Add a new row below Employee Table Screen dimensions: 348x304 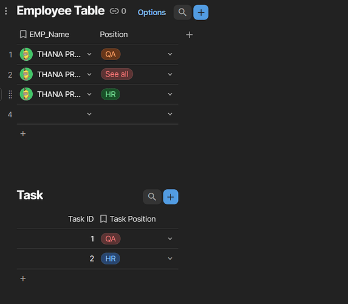[23, 134]
